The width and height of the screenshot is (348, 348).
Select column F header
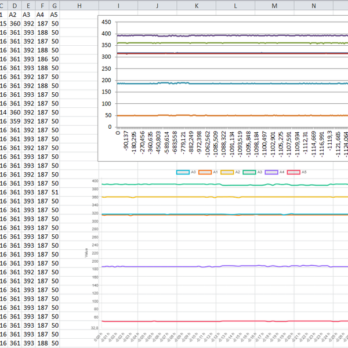pos(42,6)
